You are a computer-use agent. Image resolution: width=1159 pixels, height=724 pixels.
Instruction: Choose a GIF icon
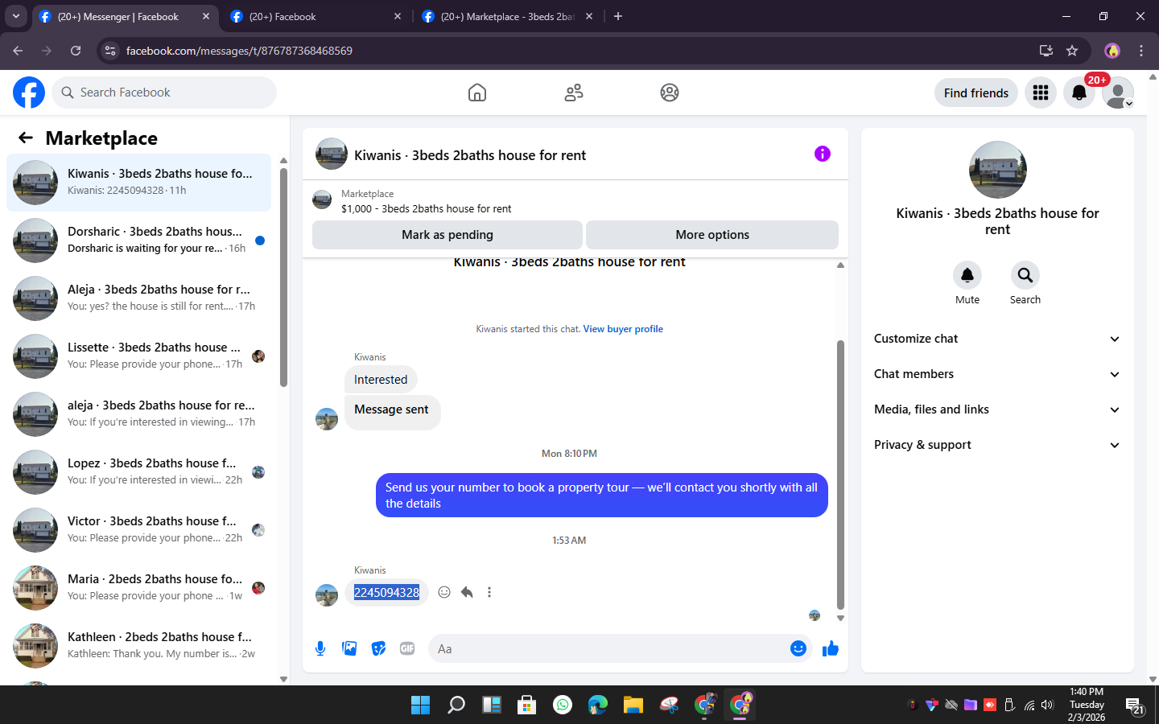(x=407, y=648)
